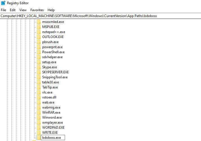This screenshot has height=141, width=201.
Task: Click the pbrush.exe folder icon
Action: tap(39, 42)
